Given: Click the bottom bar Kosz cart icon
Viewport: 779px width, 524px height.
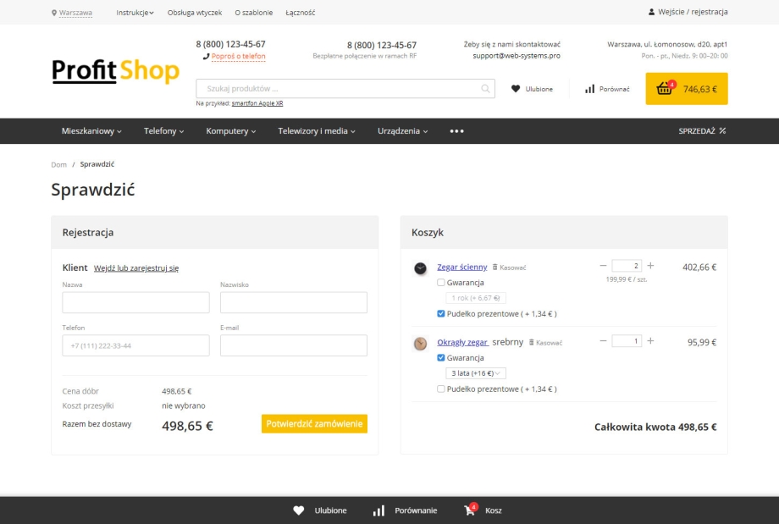Looking at the screenshot, I should click(469, 510).
